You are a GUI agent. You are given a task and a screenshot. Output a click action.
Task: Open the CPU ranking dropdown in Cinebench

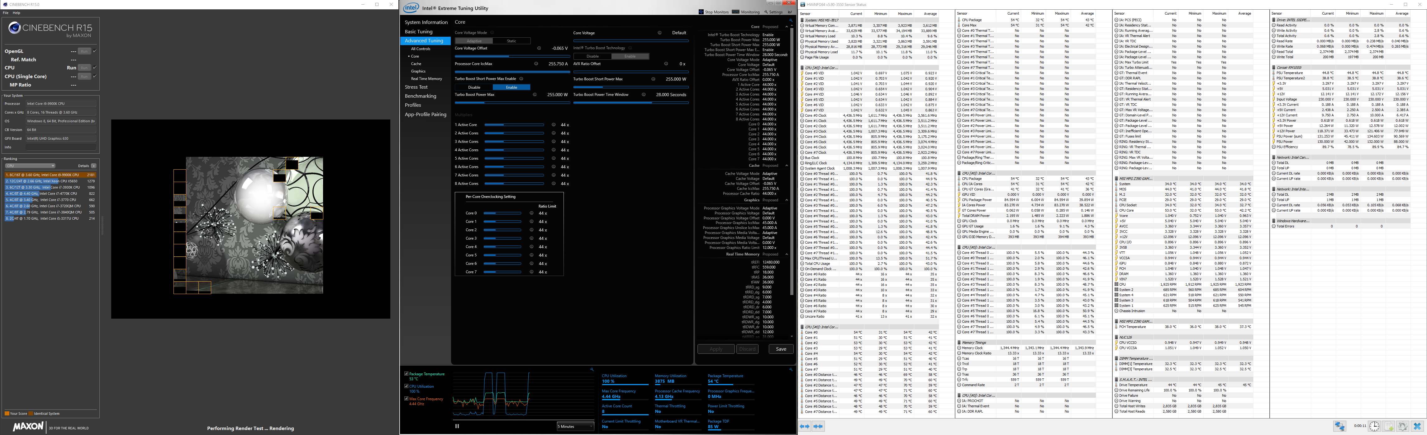point(30,166)
